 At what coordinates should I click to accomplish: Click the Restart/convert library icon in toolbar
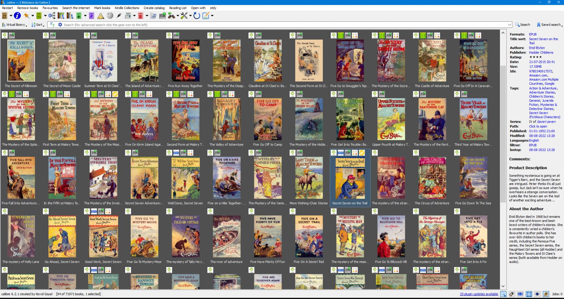pyautogui.click(x=5, y=16)
